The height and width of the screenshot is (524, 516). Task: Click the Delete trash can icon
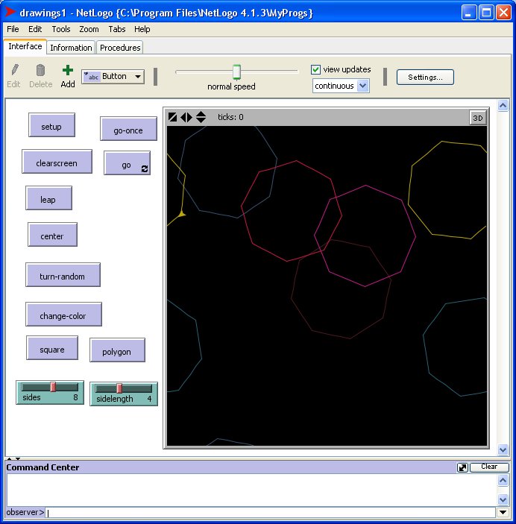coord(40,70)
